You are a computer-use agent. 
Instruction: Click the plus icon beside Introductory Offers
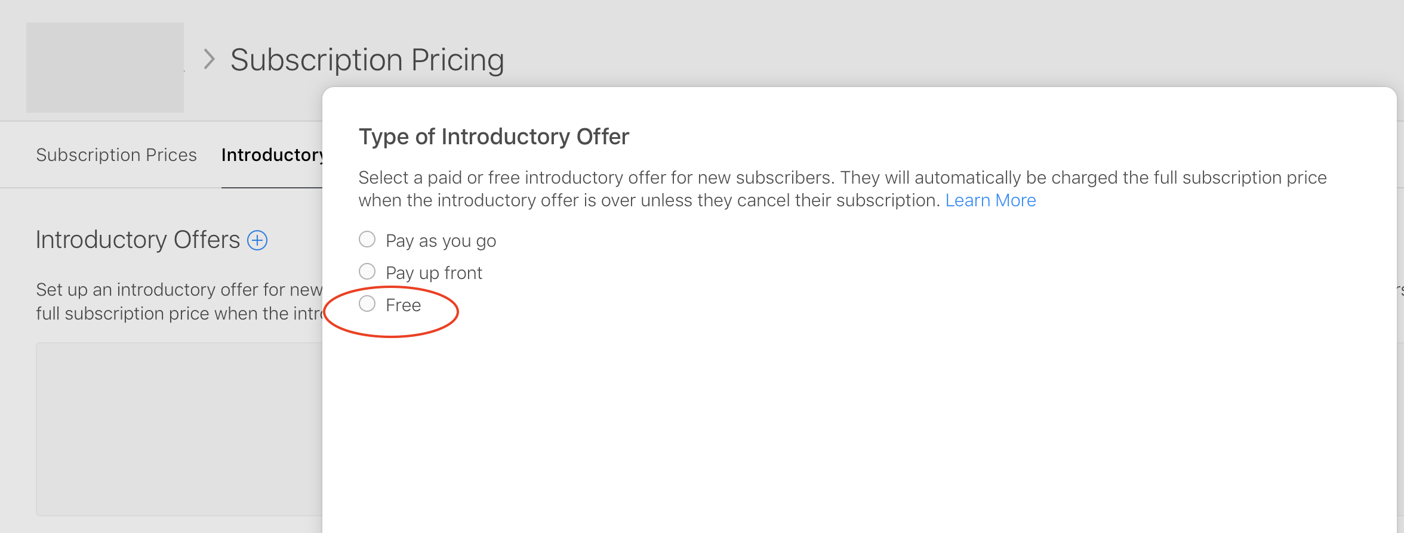pyautogui.click(x=257, y=240)
